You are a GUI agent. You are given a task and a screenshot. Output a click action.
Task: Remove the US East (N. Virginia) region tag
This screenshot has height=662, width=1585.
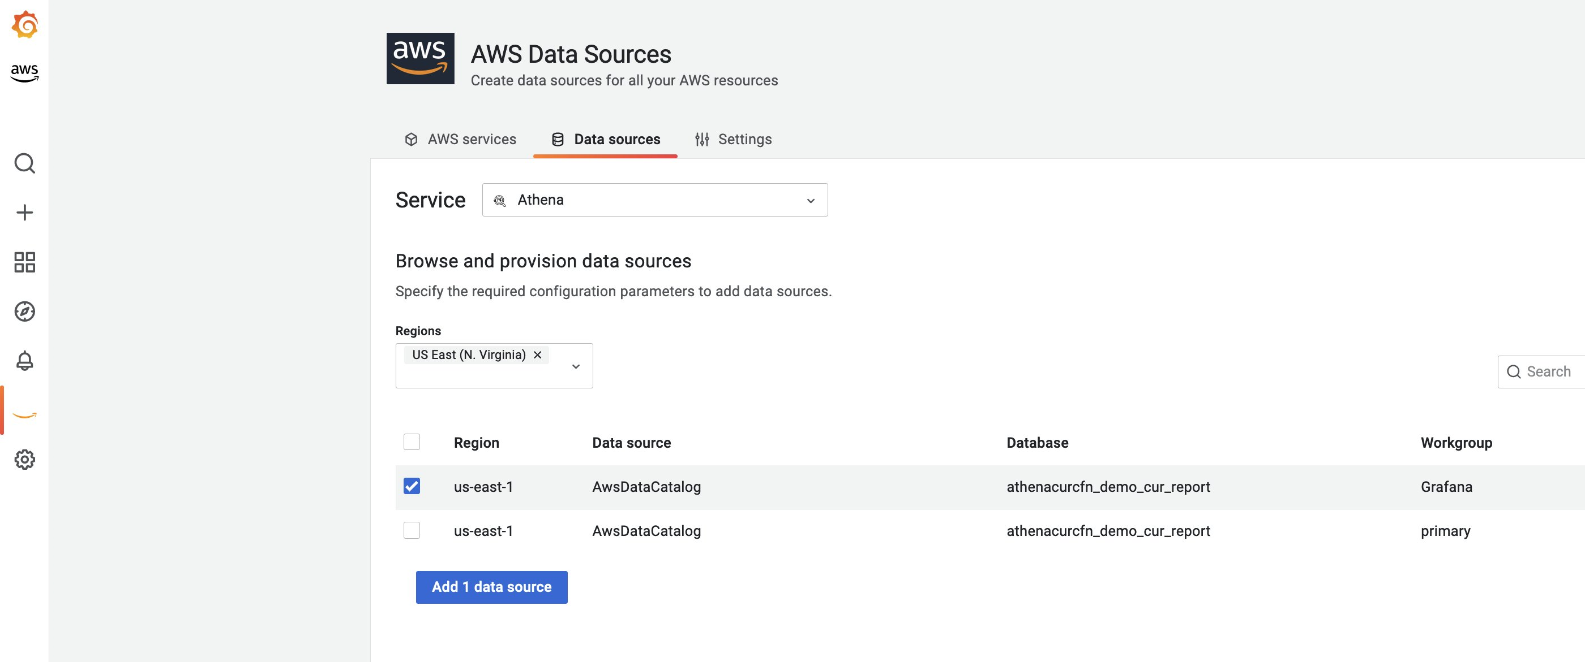(x=537, y=354)
